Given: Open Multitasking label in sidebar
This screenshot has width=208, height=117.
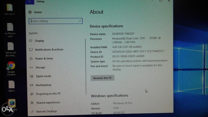Looking at the screenshot, I should pos(43,85).
